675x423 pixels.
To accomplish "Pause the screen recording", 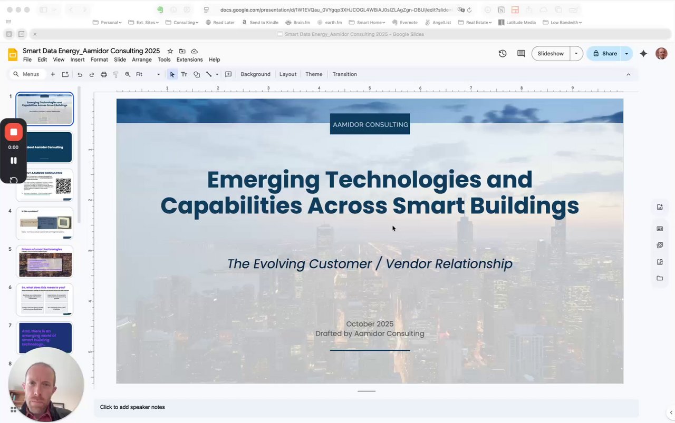I will click(x=14, y=161).
